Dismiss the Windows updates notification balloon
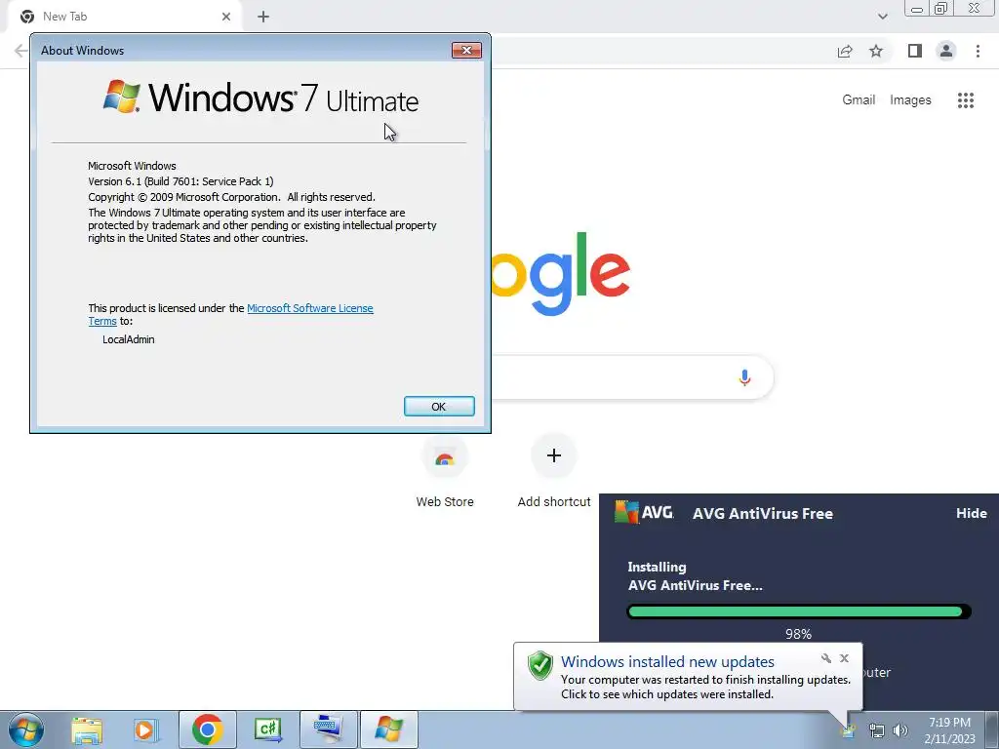The width and height of the screenshot is (999, 749). [844, 658]
